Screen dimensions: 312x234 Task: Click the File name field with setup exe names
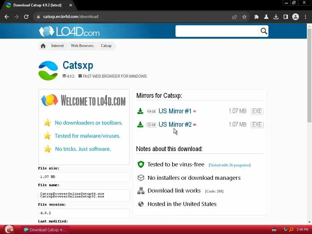[84, 195]
